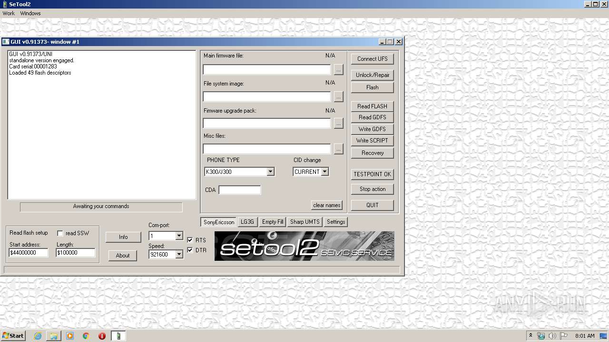The image size is (609, 342).
Task: Launch media player taskbar icon
Action: [70, 336]
